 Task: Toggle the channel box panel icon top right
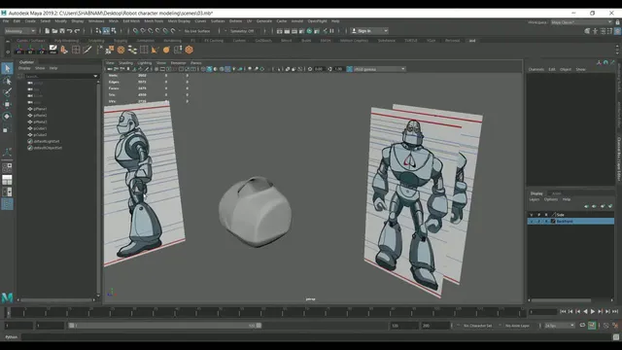618,31
